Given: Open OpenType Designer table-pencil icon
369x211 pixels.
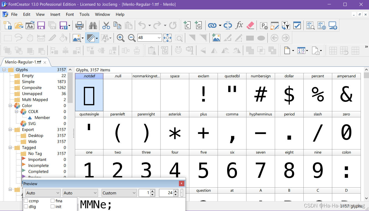Looking at the screenshot, I should [x=275, y=25].
